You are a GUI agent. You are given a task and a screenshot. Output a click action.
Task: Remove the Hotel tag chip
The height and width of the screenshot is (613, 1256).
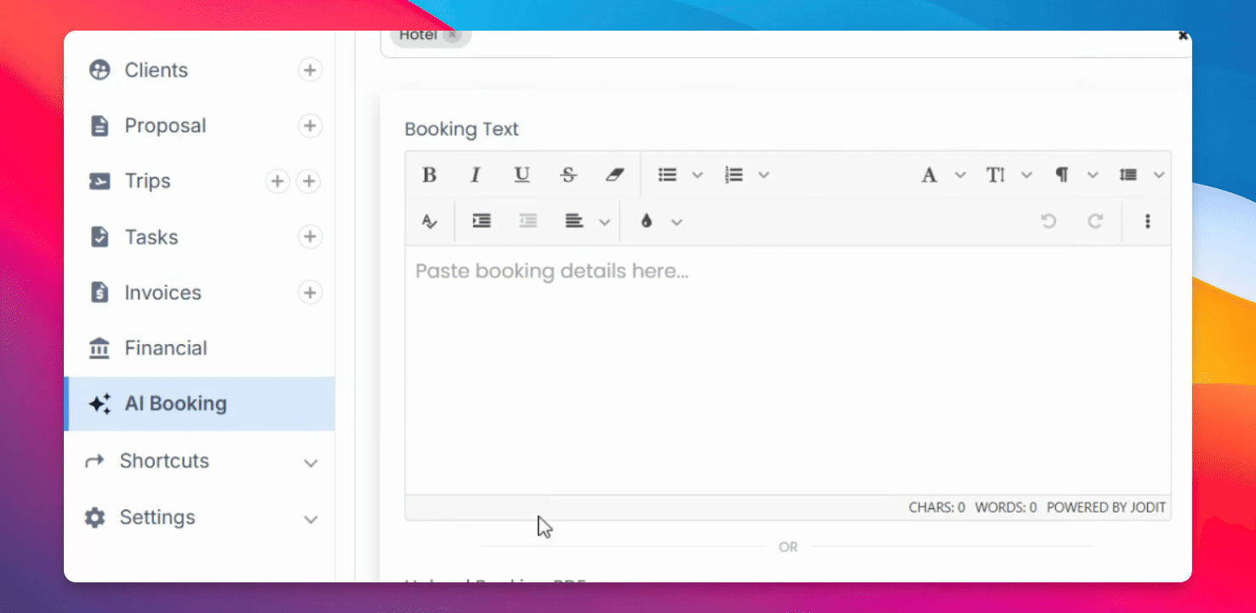[x=452, y=35]
